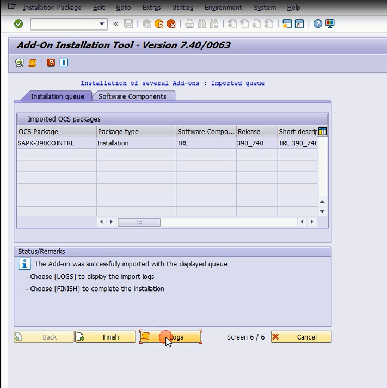This screenshot has width=387, height=388.
Task: Collapse command field with double chevron
Action: click(116, 24)
